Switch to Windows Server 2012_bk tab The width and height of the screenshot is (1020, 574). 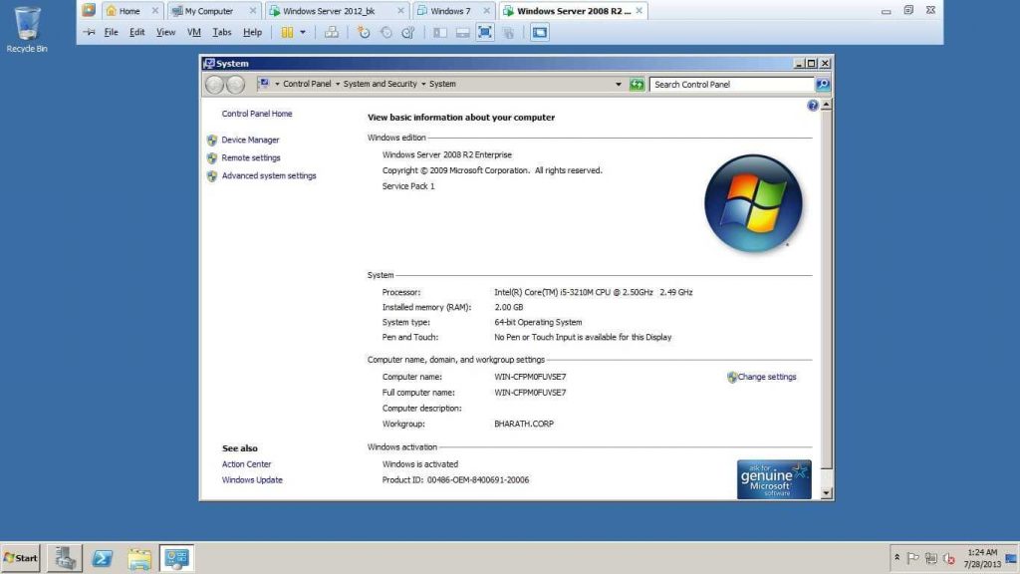point(329,11)
